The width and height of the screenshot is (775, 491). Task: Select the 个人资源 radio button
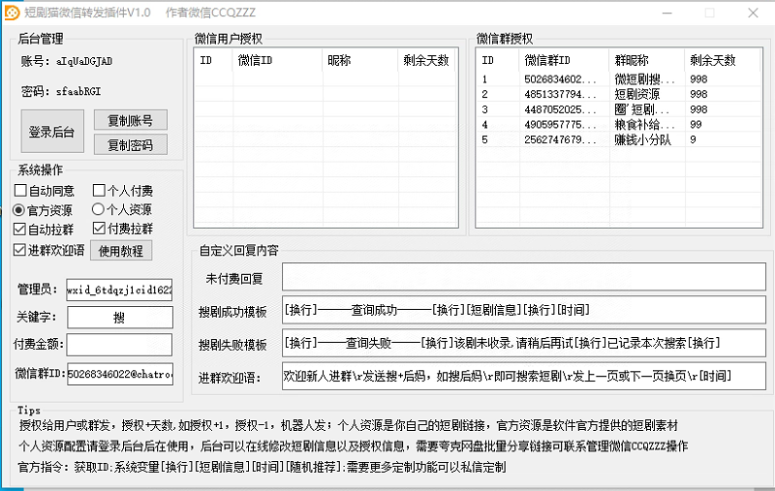click(99, 209)
